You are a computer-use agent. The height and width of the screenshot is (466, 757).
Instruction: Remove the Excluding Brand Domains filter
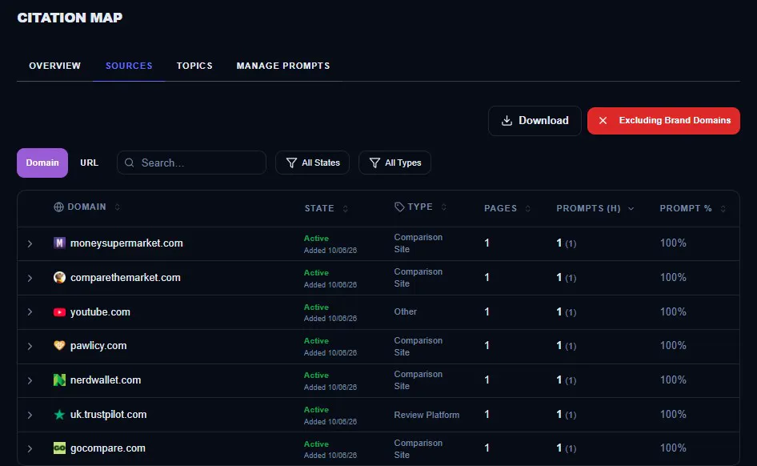click(x=663, y=121)
